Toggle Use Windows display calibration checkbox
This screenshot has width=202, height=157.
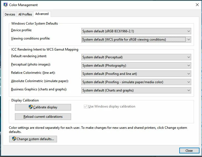[x=86, y=106]
